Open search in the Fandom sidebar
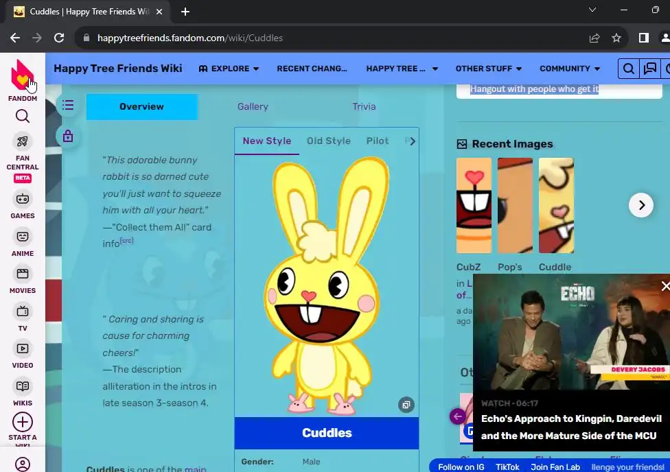This screenshot has width=670, height=472. 22,116
